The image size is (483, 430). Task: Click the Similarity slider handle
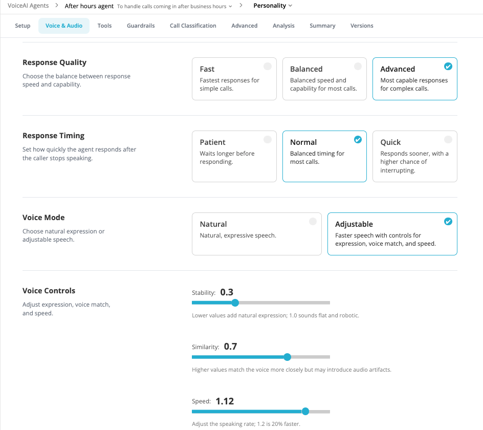(x=287, y=357)
